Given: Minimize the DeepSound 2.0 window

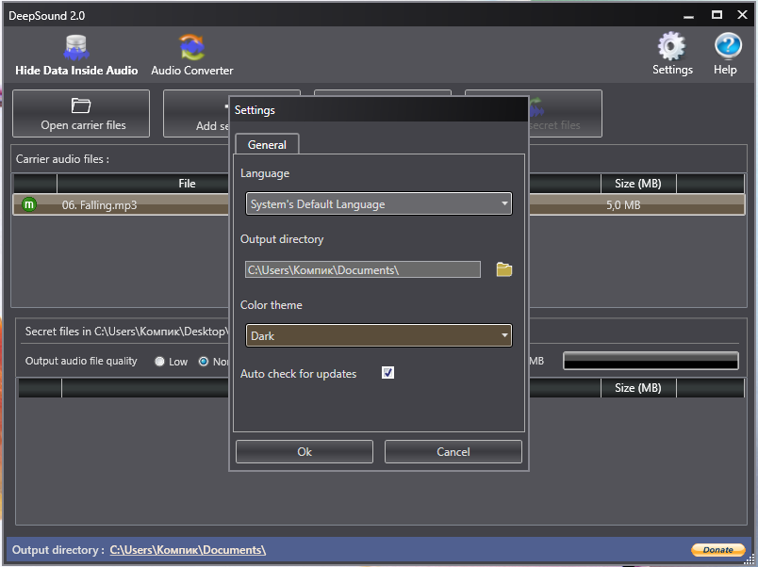Looking at the screenshot, I should coord(689,15).
